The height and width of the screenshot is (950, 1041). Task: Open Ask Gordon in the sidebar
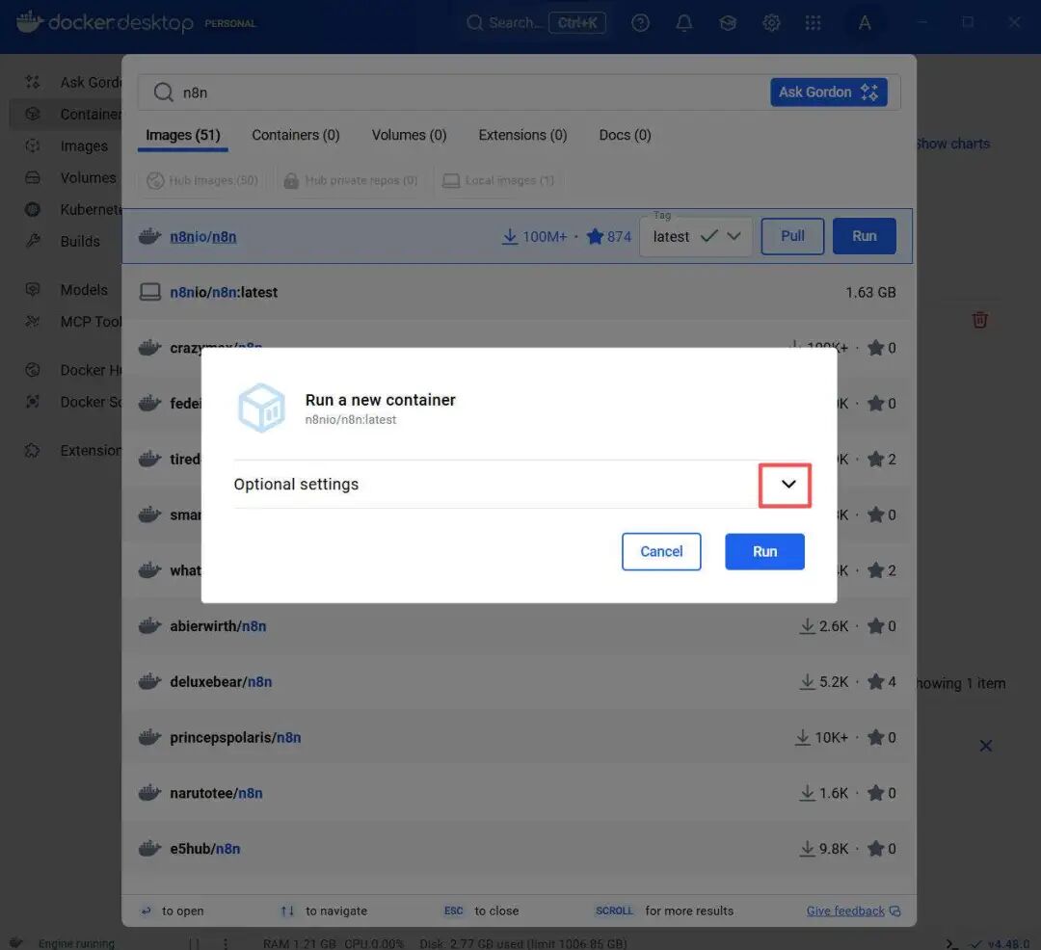[x=67, y=82]
